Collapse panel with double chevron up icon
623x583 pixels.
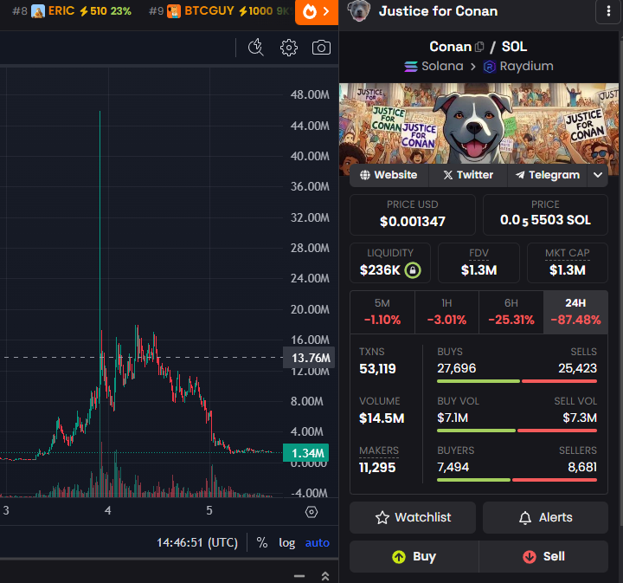[x=325, y=576]
